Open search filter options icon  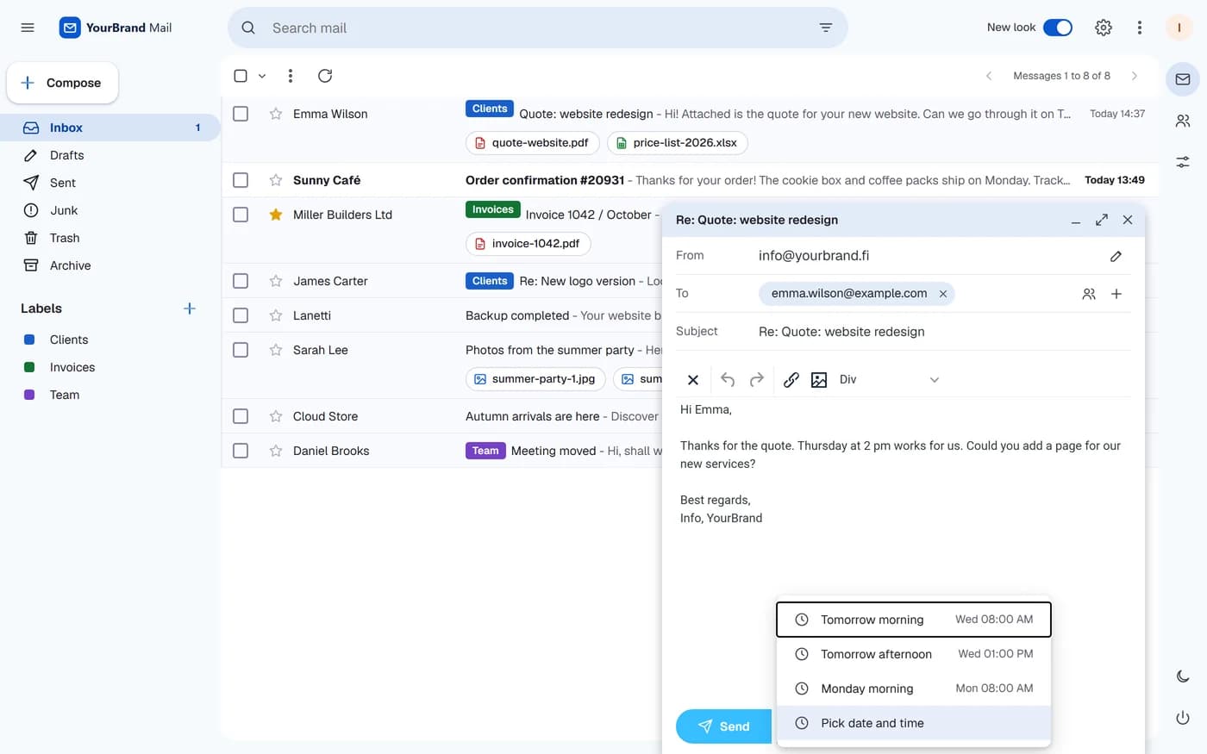coord(825,28)
